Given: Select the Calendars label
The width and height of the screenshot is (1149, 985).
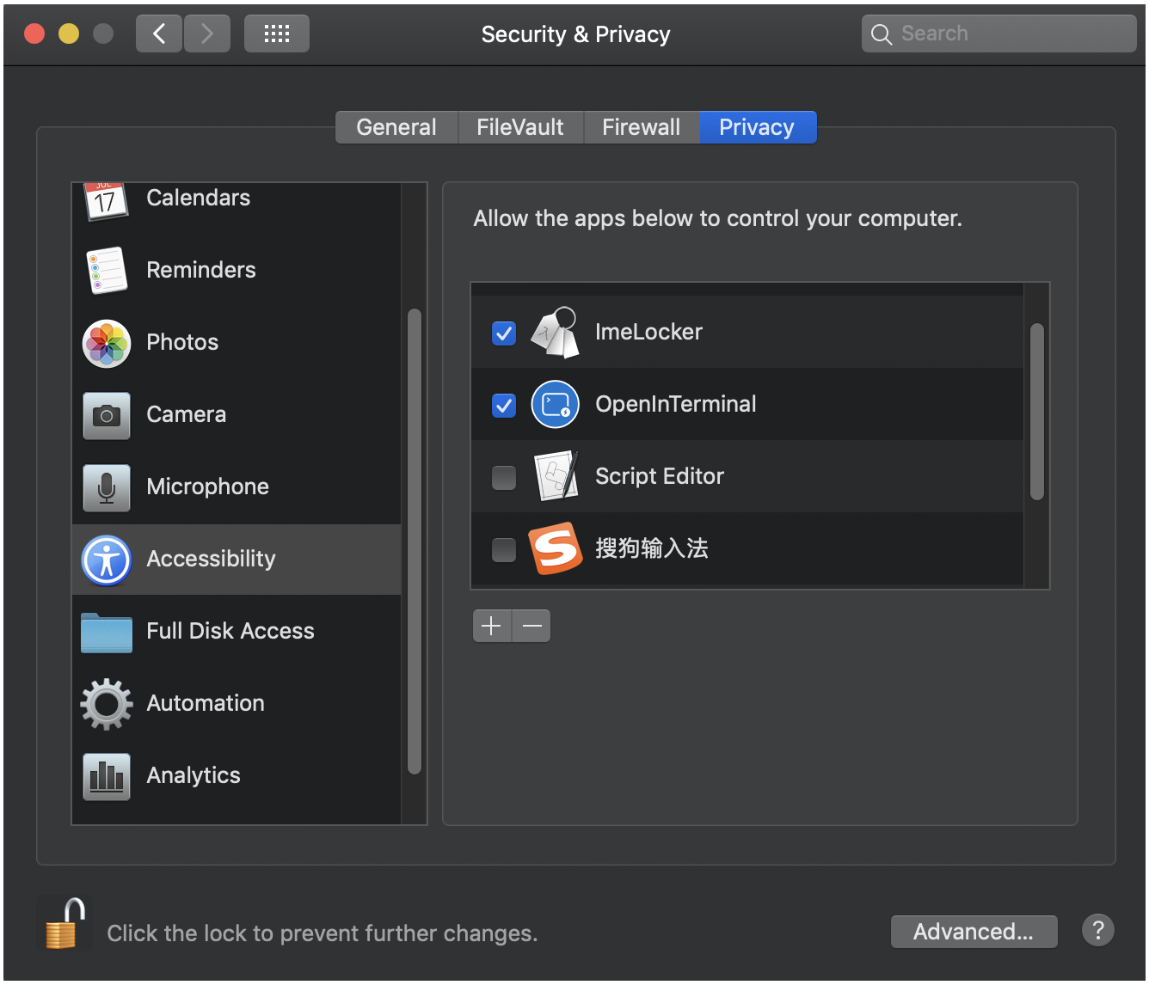Looking at the screenshot, I should click(x=199, y=198).
